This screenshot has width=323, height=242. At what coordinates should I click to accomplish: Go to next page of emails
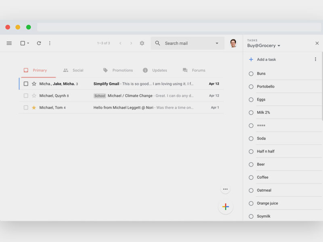pyautogui.click(x=131, y=43)
